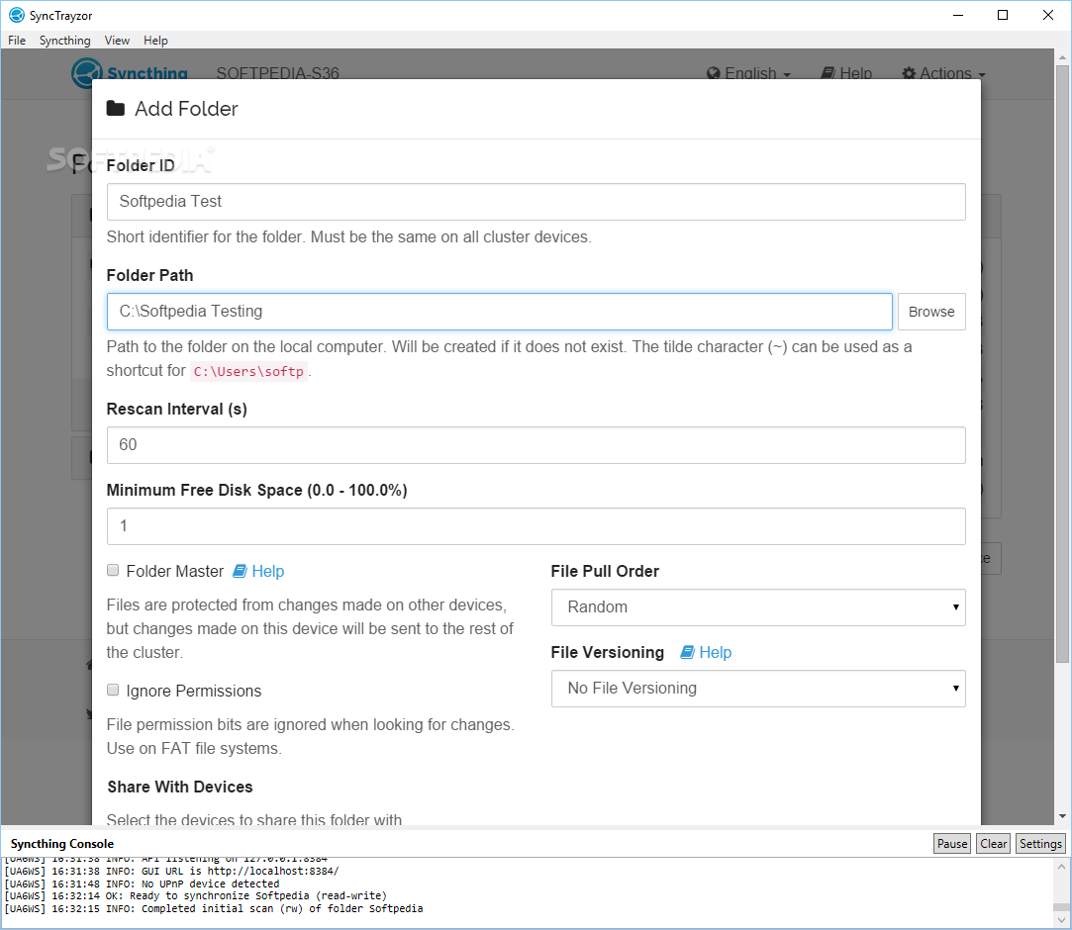Click the console scrollbar up arrow
This screenshot has height=930, width=1072.
pyautogui.click(x=1061, y=867)
